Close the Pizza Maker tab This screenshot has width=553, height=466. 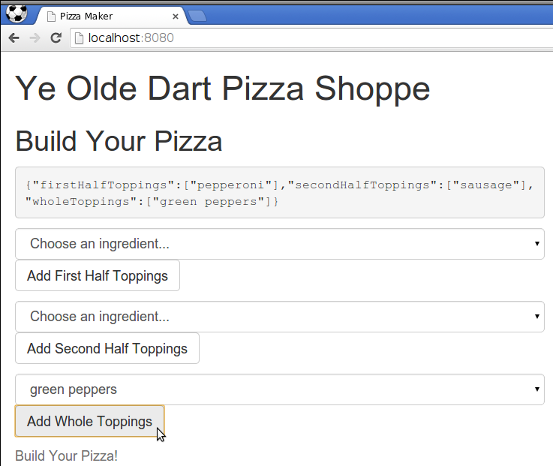[176, 17]
